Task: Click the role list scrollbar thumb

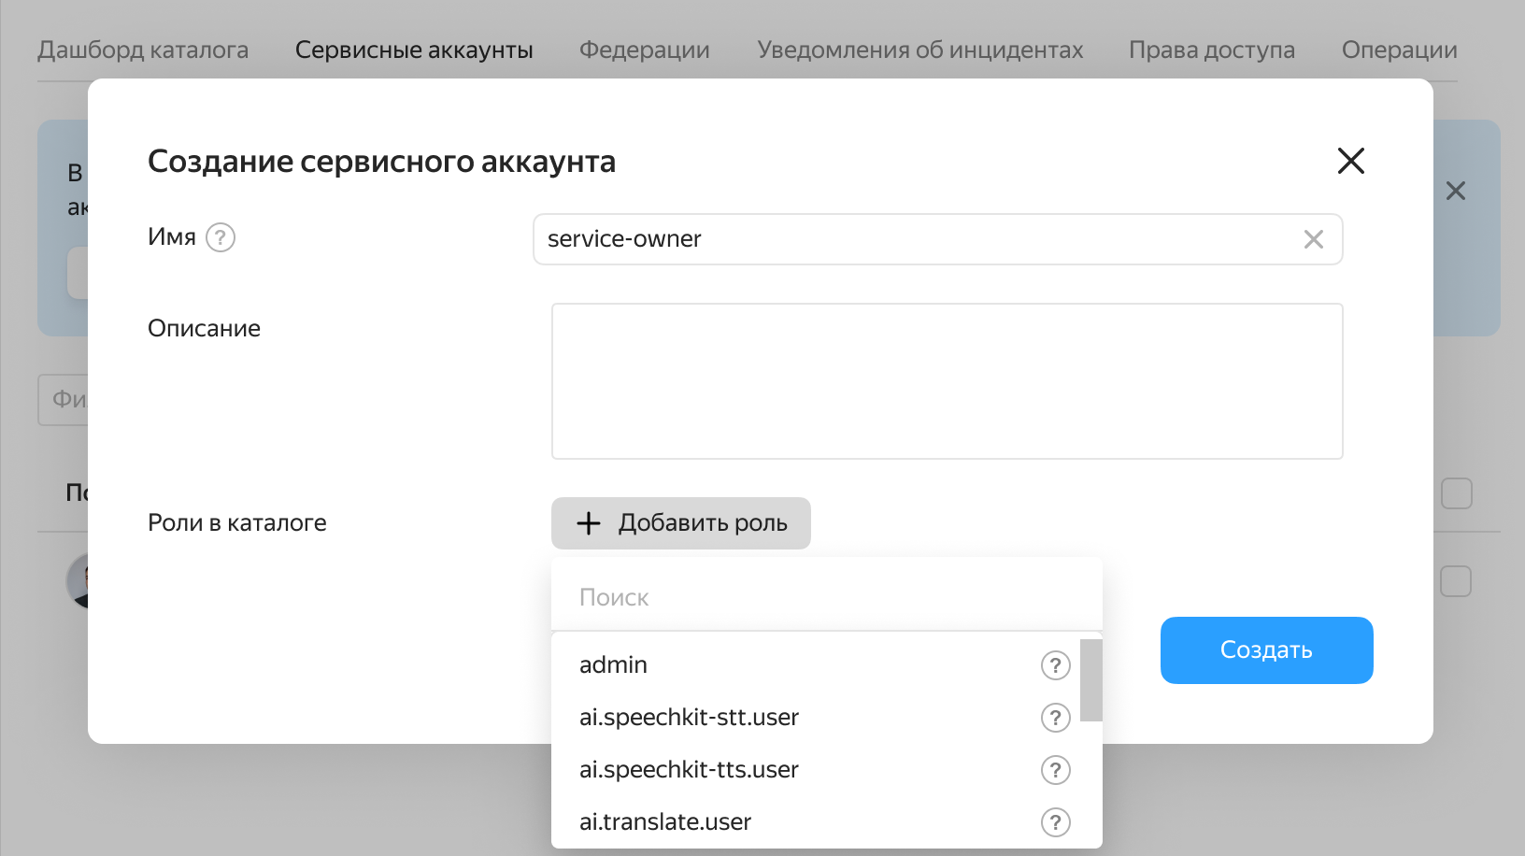Action: 1091,680
